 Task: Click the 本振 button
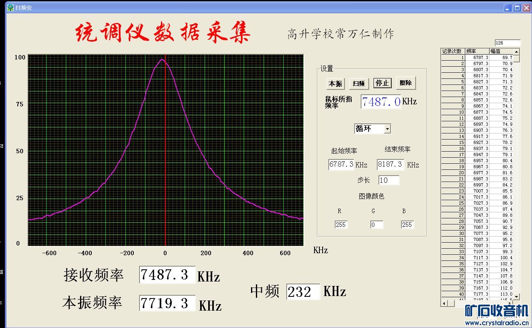click(335, 83)
